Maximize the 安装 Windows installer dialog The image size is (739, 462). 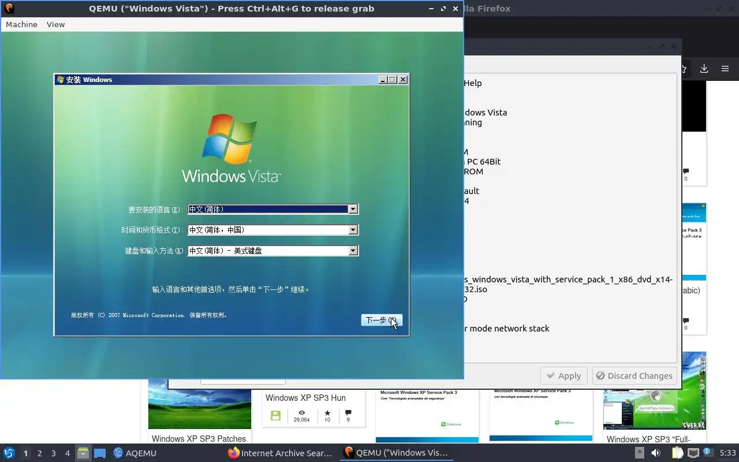393,80
